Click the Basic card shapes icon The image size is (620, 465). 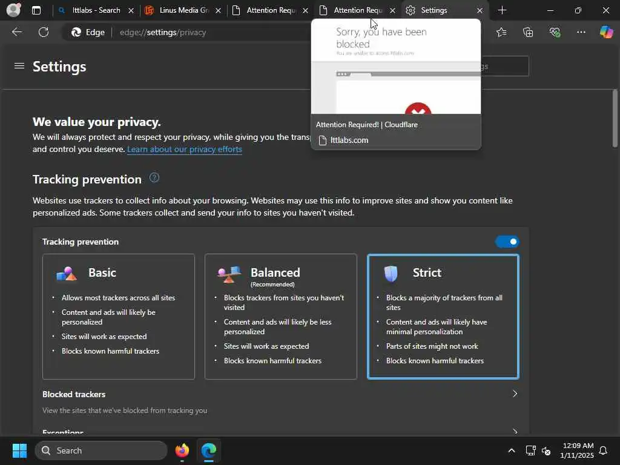[67, 274]
